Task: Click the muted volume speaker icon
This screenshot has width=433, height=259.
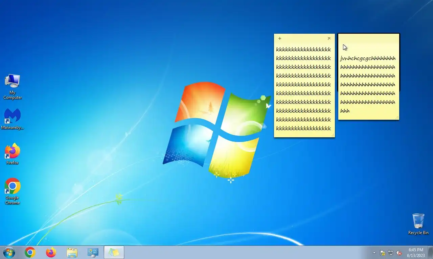Action: tap(399, 253)
